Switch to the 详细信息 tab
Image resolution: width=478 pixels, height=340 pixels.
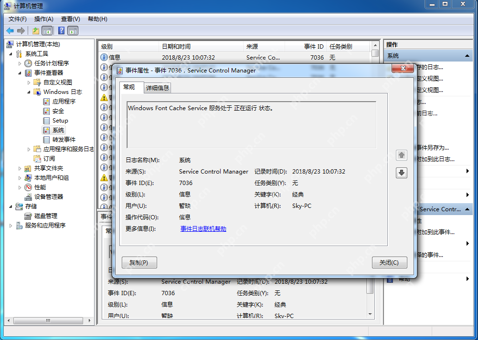[157, 88]
